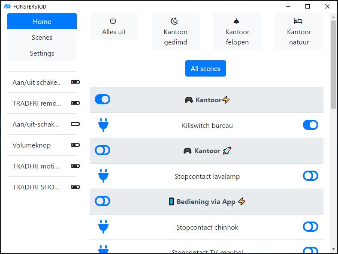
Task: Click the plug icon beside Stopcontact lavalamp
Action: pos(103,176)
